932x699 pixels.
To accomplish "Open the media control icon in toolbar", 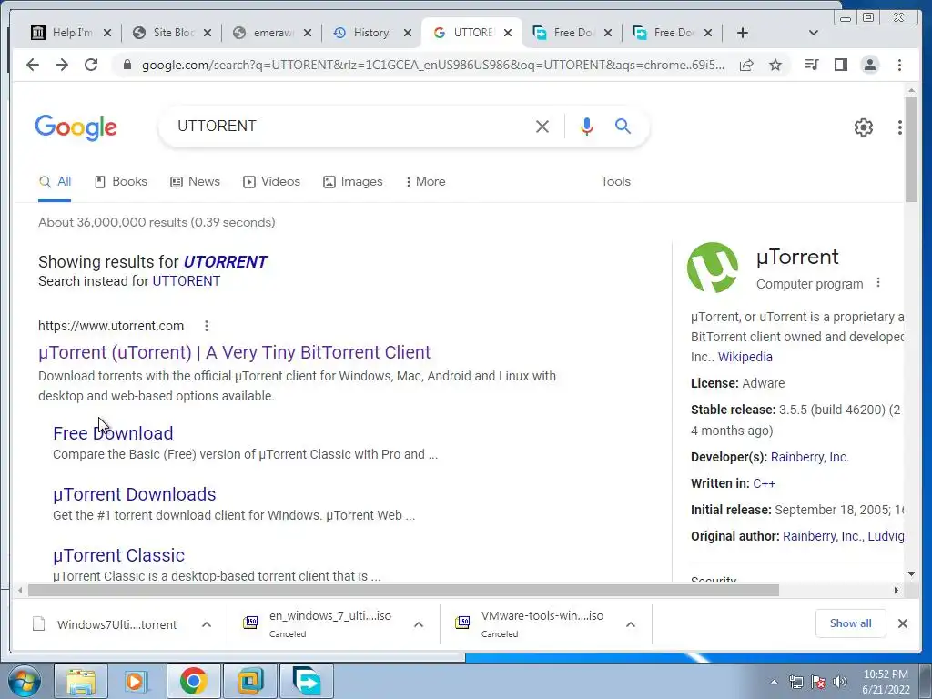I will click(x=811, y=65).
